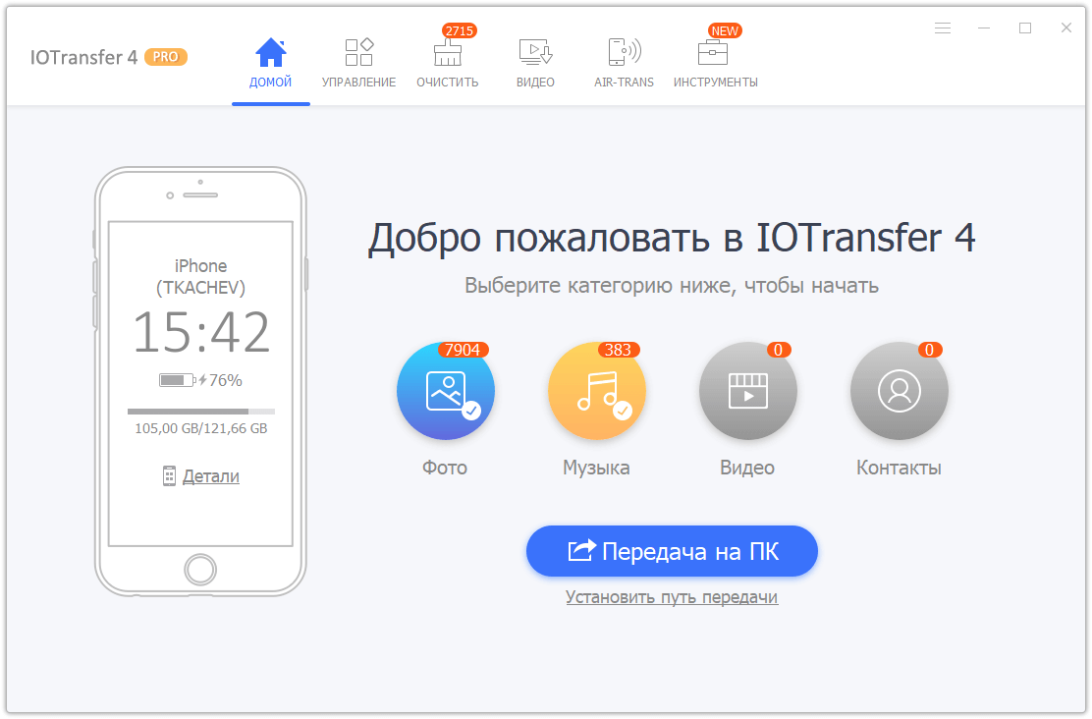Click the 0 badge on Видео category
This screenshot has width=1092, height=719.
(x=779, y=350)
